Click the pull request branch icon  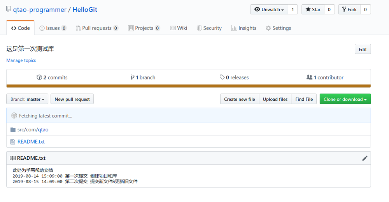(x=78, y=28)
